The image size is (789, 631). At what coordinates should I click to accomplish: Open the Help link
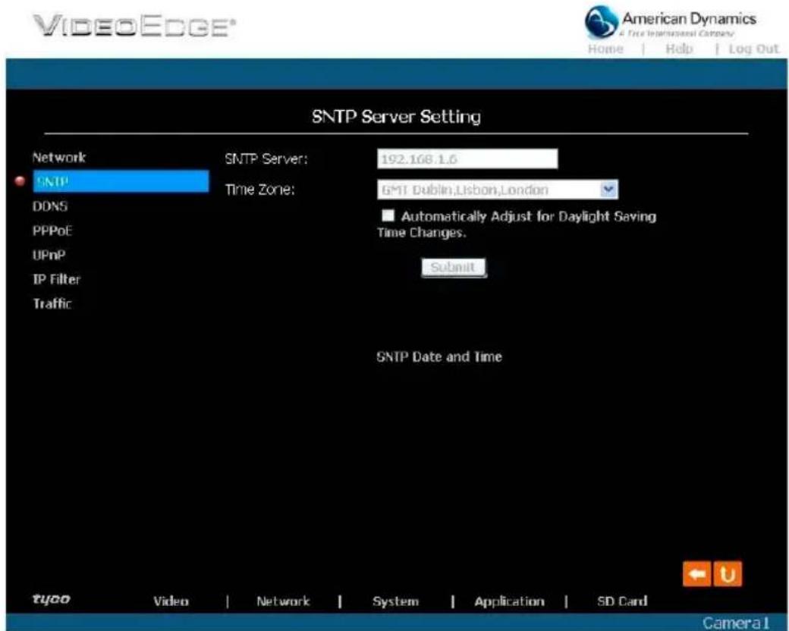coord(679,49)
